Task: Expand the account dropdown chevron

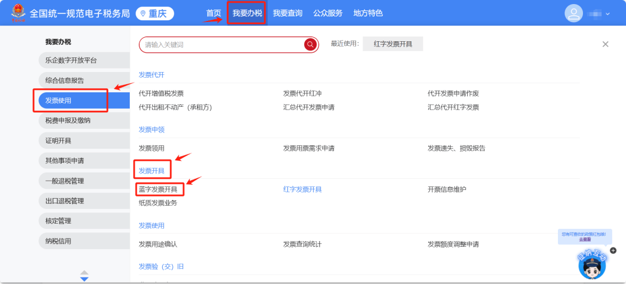Action: click(x=608, y=14)
